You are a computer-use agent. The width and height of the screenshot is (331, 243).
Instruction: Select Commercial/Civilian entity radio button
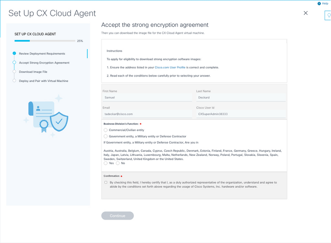(x=106, y=130)
